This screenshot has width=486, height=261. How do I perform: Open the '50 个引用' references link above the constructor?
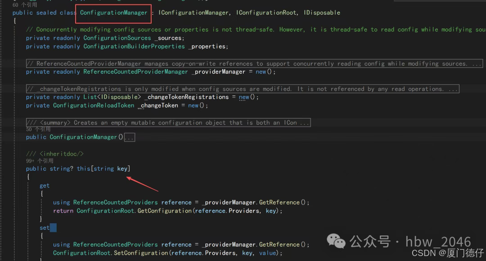pos(38,129)
